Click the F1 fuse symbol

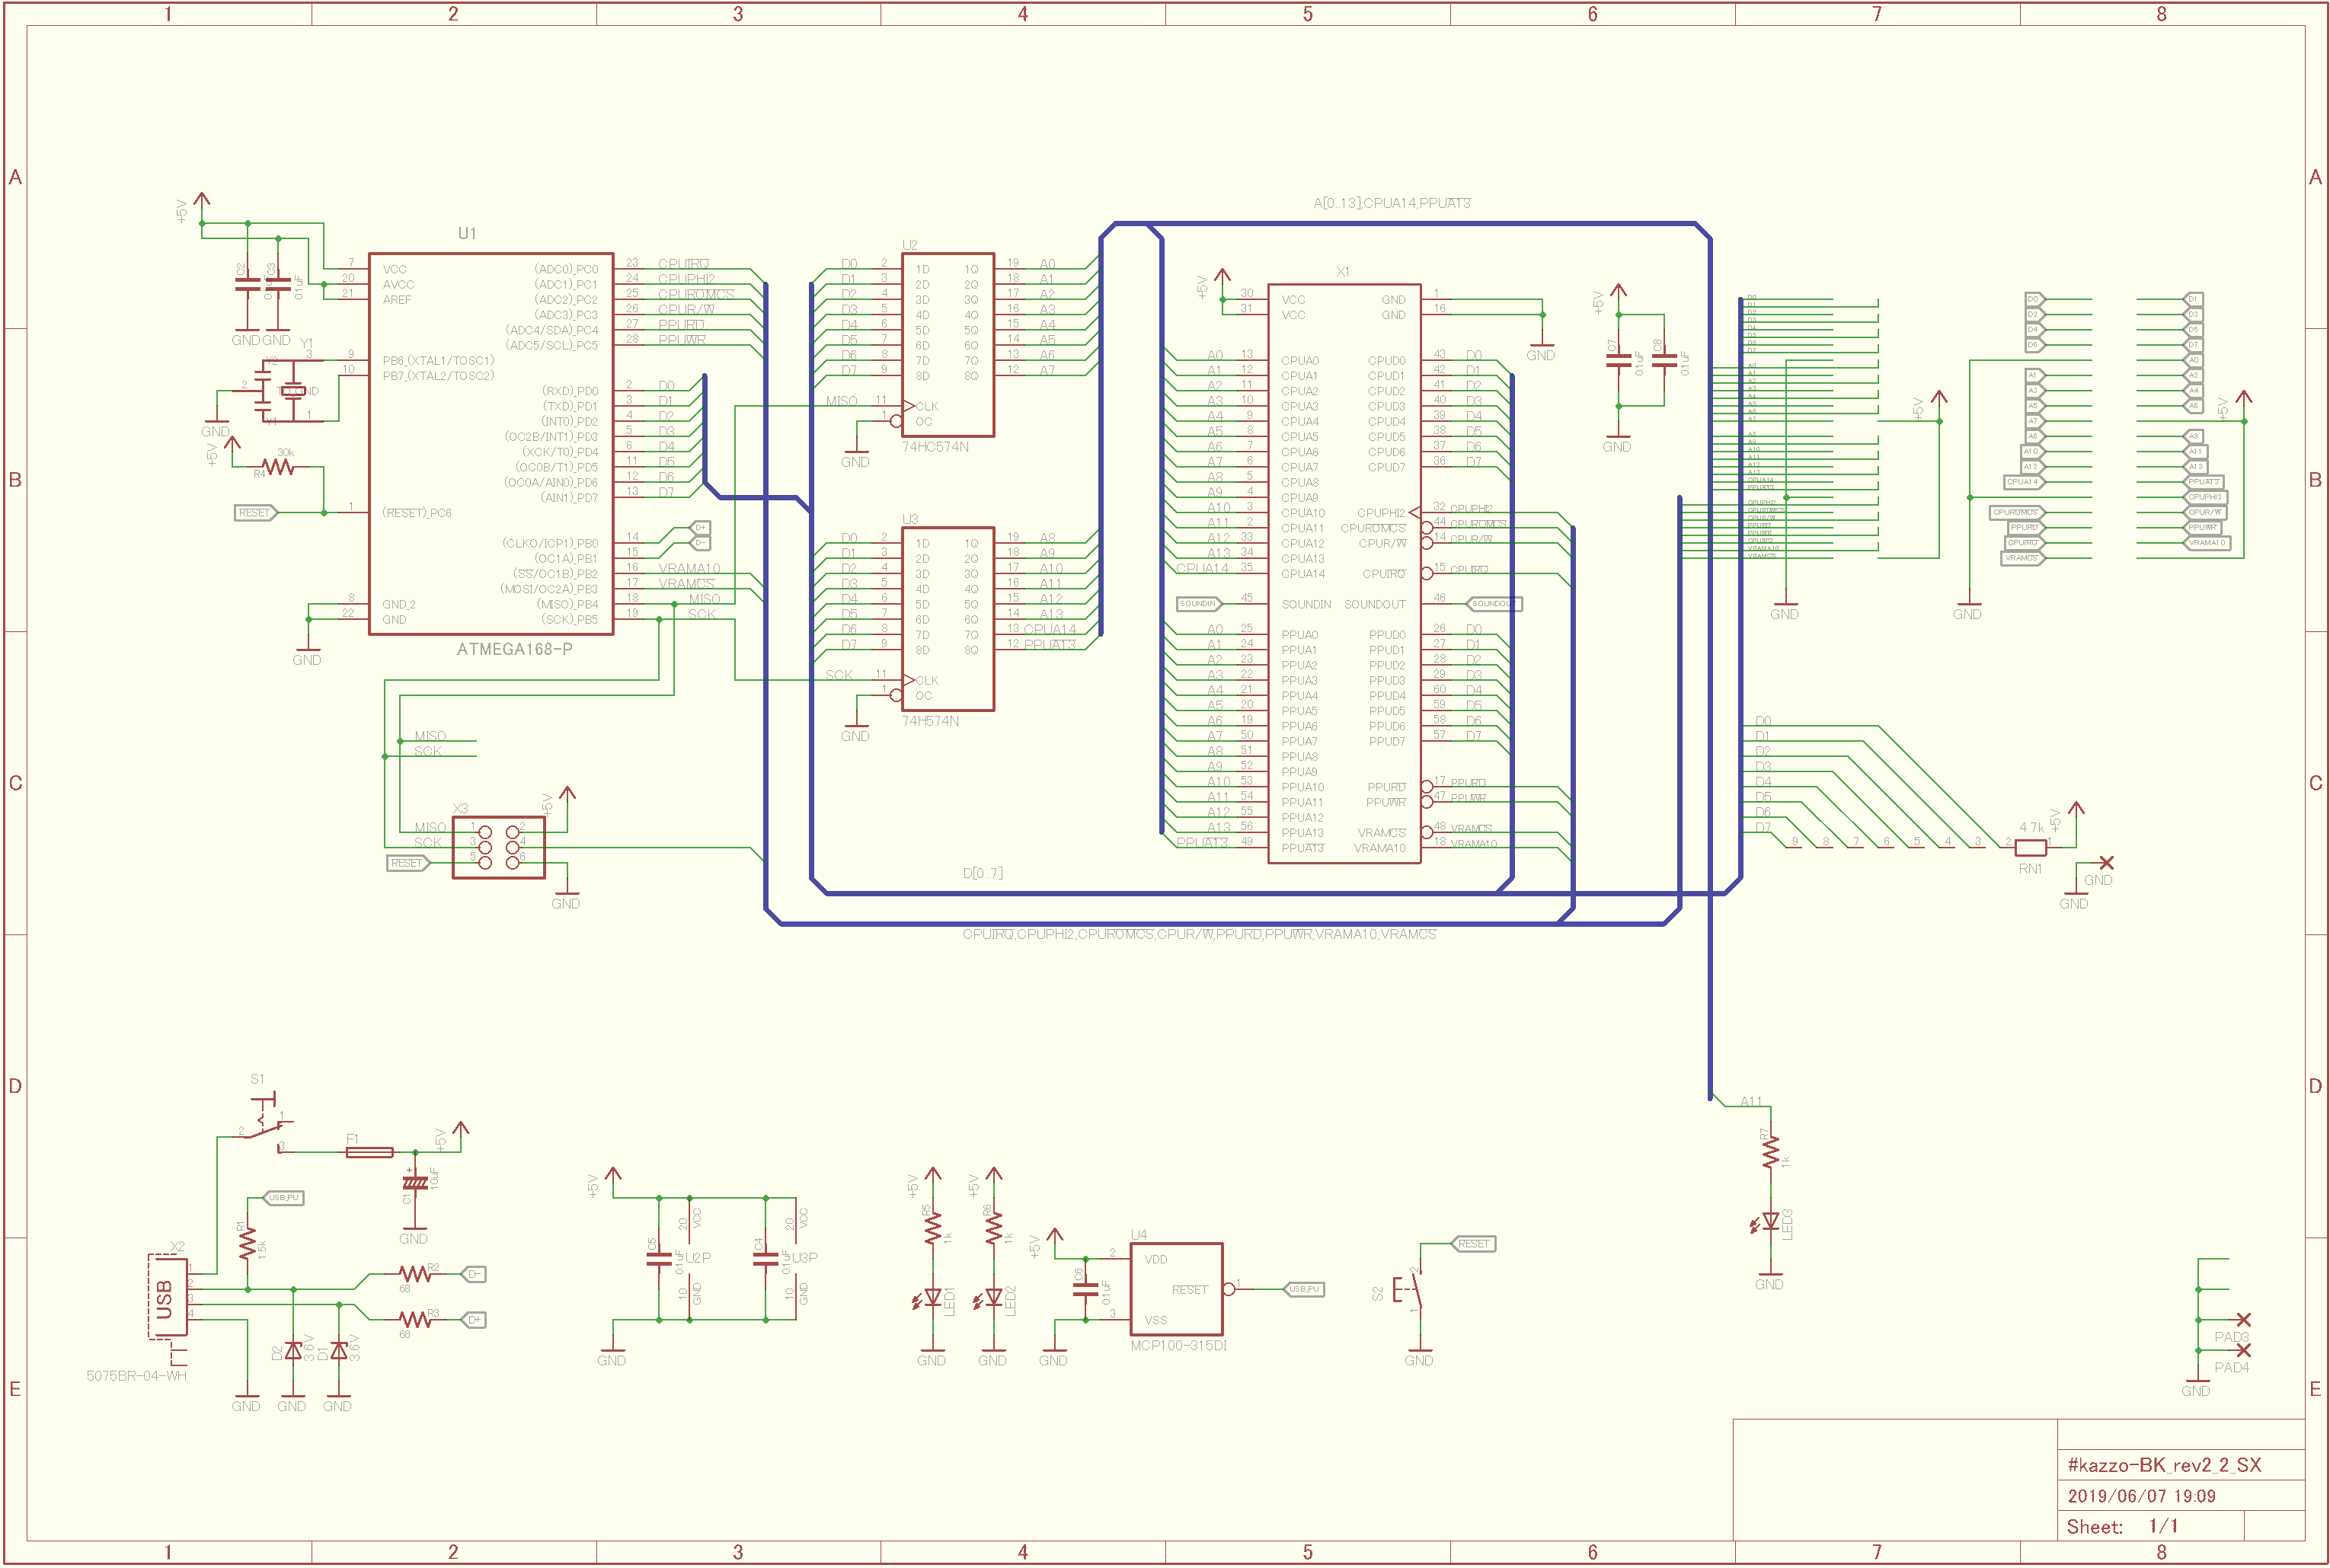click(369, 1152)
